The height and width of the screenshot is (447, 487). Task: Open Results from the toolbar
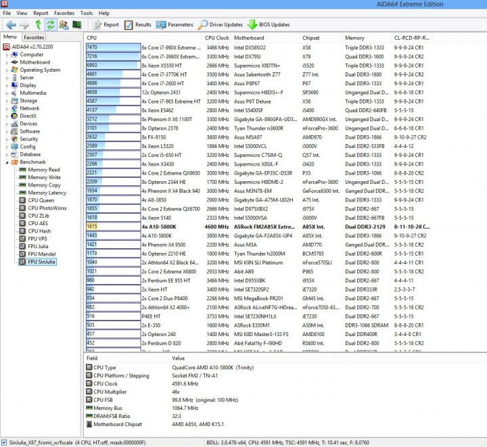[x=137, y=24]
